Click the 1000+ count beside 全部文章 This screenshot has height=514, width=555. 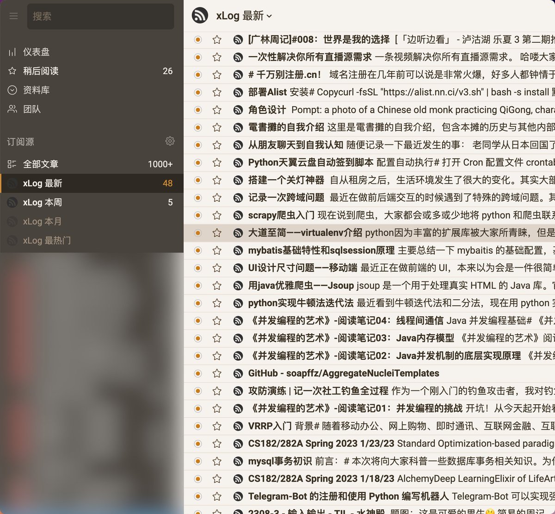click(160, 164)
